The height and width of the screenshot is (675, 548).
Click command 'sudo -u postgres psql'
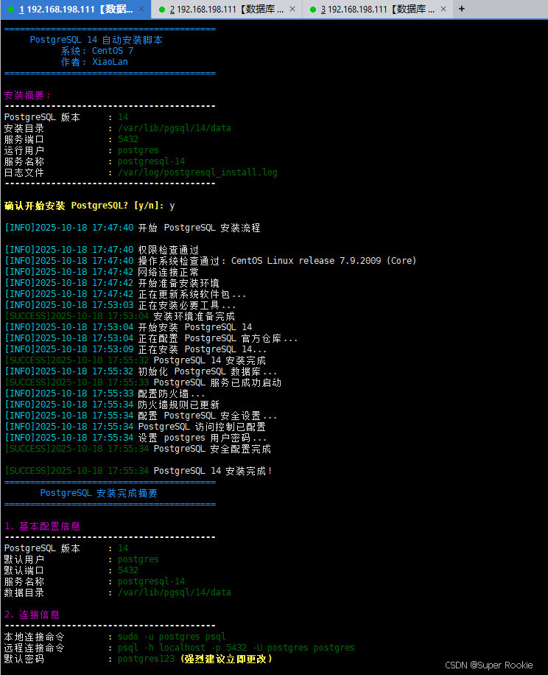(172, 637)
